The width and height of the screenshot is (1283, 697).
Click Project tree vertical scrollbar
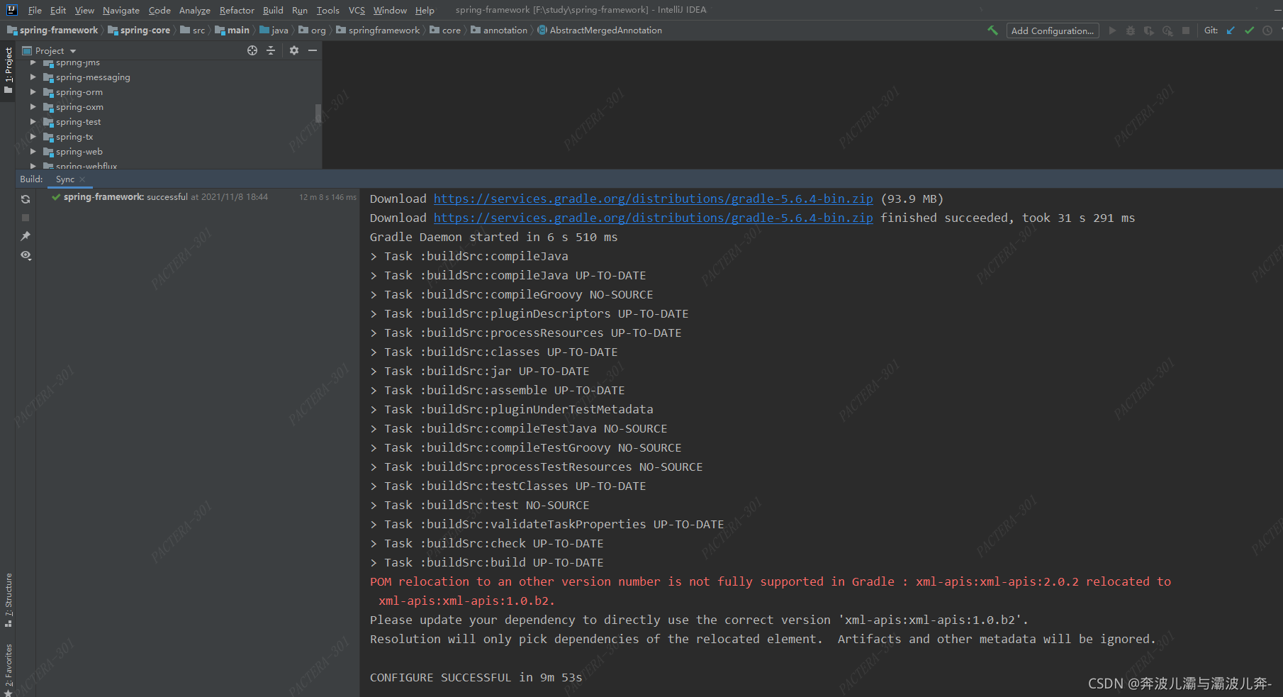[x=318, y=113]
